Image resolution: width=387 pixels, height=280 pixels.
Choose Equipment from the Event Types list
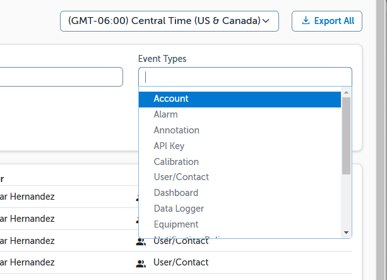pyautogui.click(x=176, y=224)
